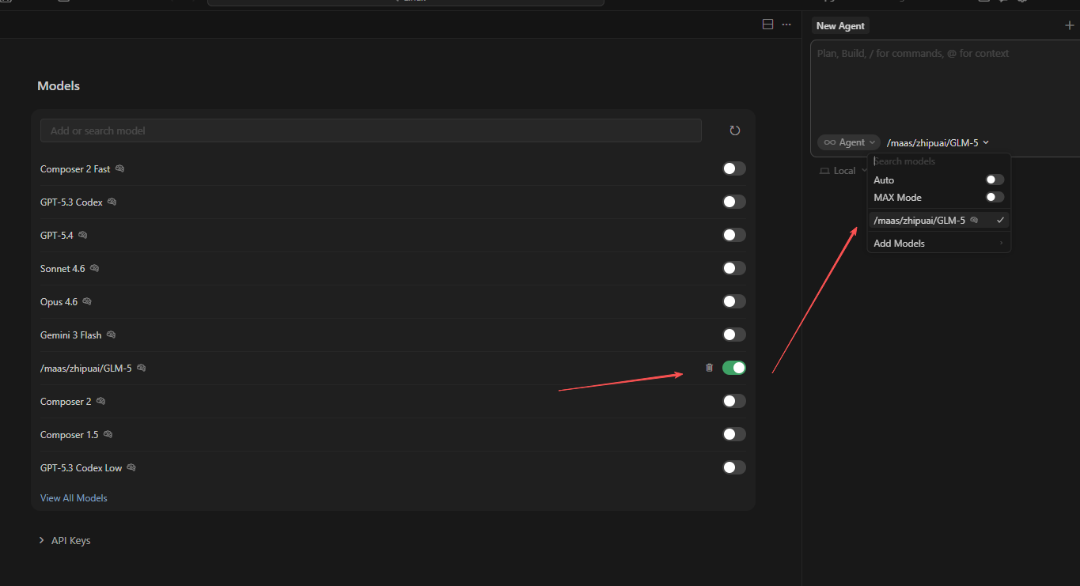
Task: Click the Search models field in dropdown
Action: coord(938,161)
